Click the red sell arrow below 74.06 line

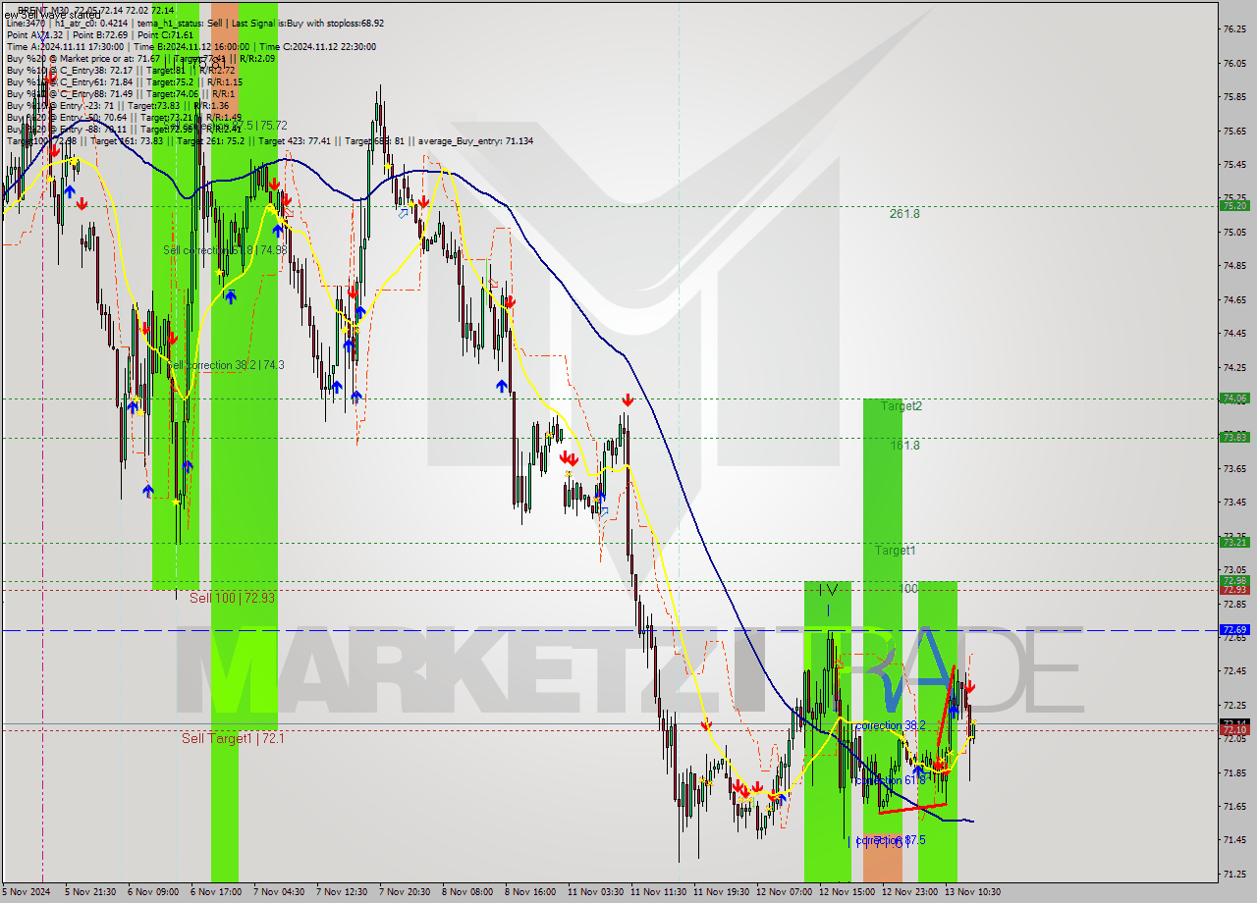coord(627,400)
